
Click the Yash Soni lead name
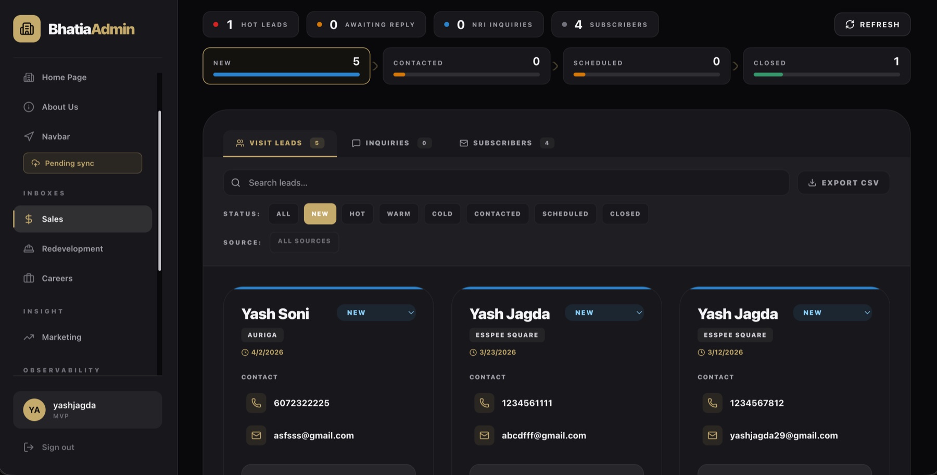(275, 314)
